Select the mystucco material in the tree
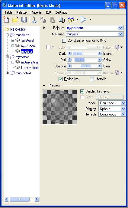 (28, 46)
